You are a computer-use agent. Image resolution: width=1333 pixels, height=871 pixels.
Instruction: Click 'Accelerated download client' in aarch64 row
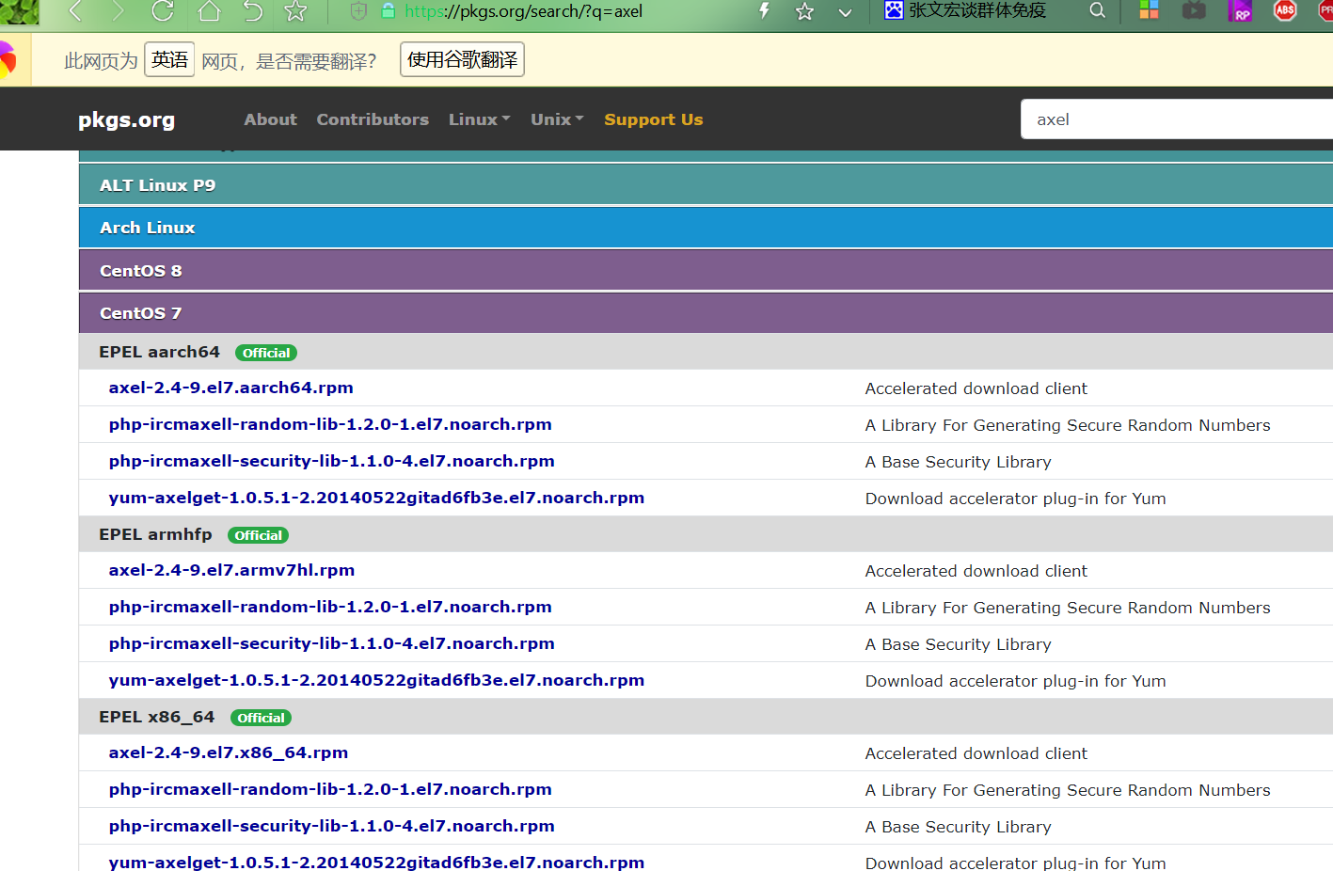point(976,388)
